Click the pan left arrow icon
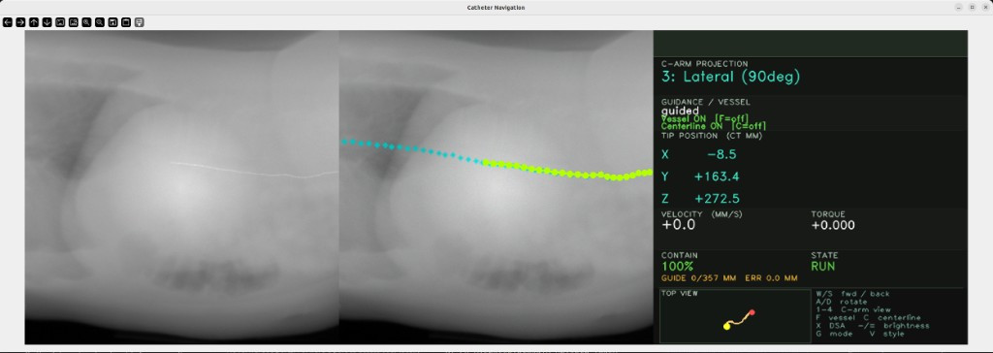The width and height of the screenshot is (993, 353). (x=8, y=22)
